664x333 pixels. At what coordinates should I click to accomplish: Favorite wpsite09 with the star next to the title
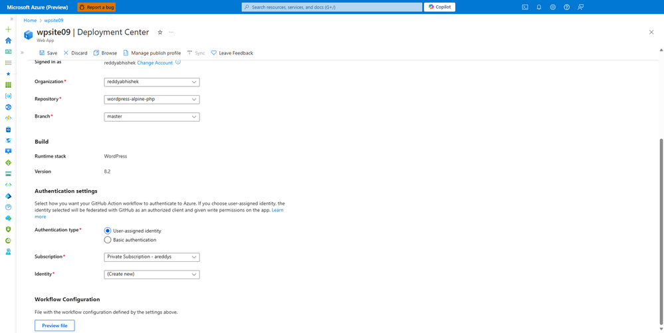pyautogui.click(x=160, y=32)
